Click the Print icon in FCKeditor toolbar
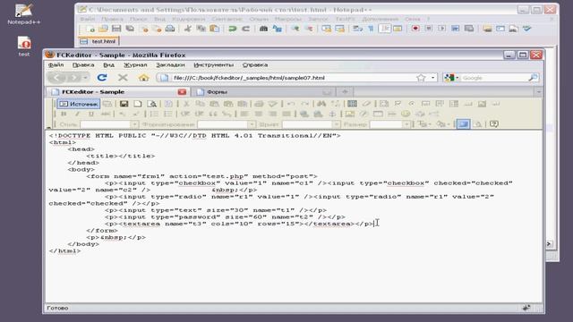Screen dimensions: 573x322 tap(259, 104)
